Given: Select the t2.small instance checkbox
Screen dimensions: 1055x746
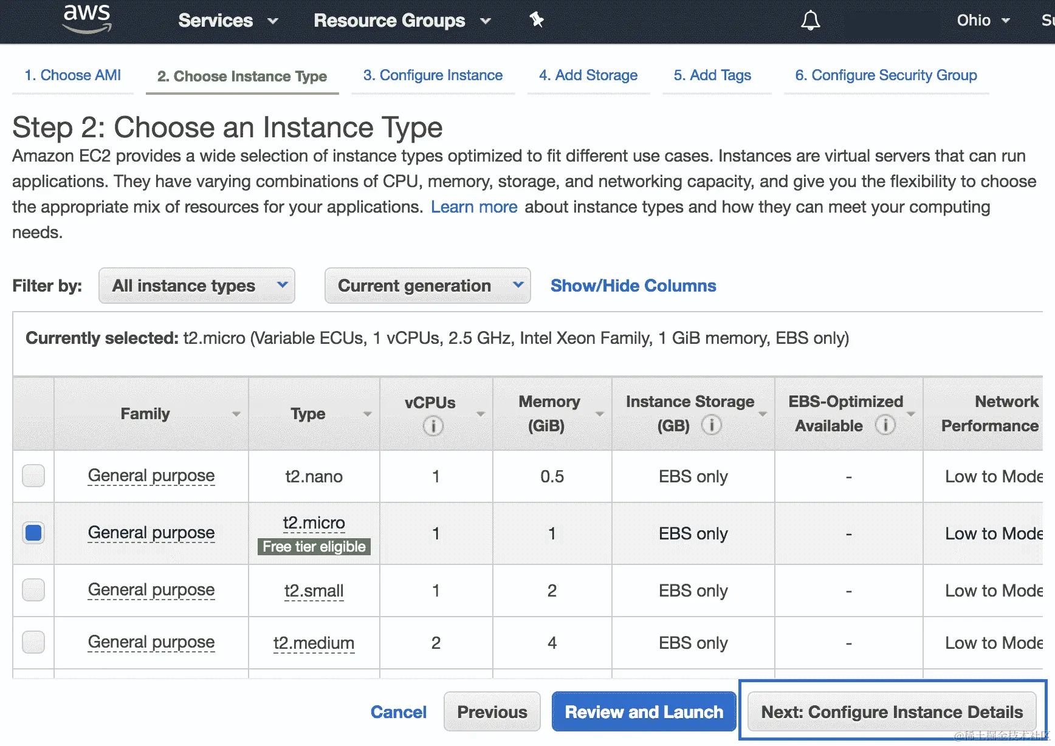Looking at the screenshot, I should tap(33, 590).
